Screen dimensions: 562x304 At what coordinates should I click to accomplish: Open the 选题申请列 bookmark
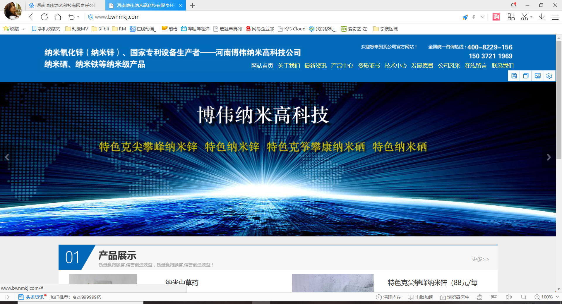(x=227, y=29)
